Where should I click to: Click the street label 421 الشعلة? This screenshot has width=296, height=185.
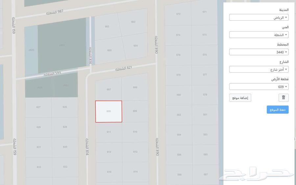pos(124,68)
